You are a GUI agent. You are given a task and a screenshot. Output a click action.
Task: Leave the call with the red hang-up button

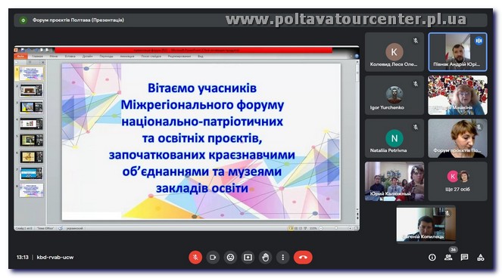[303, 258]
